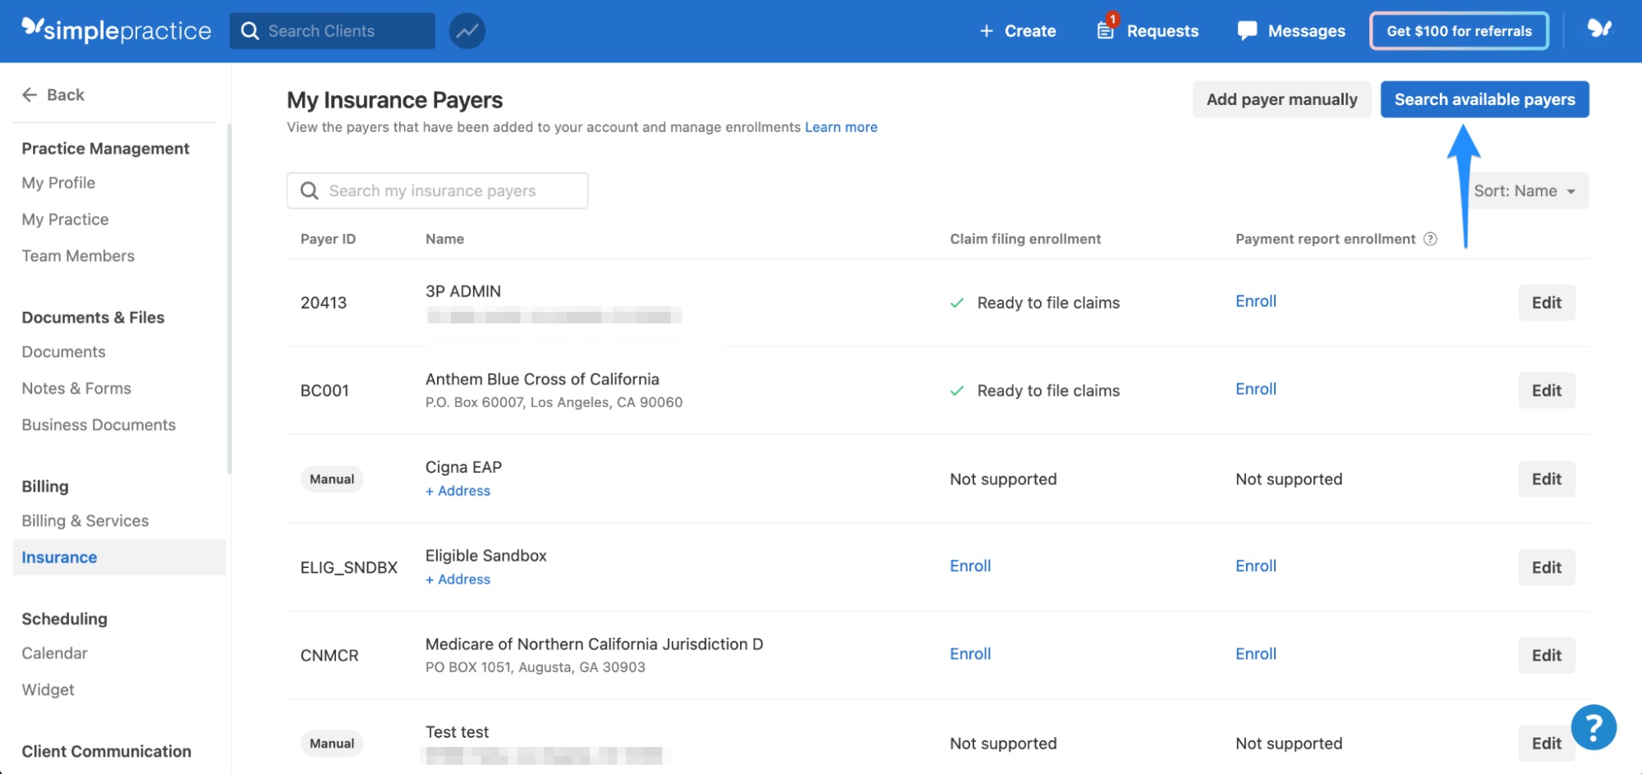Click the Search Clients field

pyautogui.click(x=333, y=31)
